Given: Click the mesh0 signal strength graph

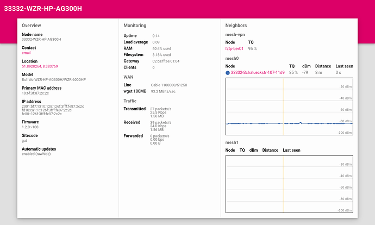Looking at the screenshot, I should coord(289,107).
